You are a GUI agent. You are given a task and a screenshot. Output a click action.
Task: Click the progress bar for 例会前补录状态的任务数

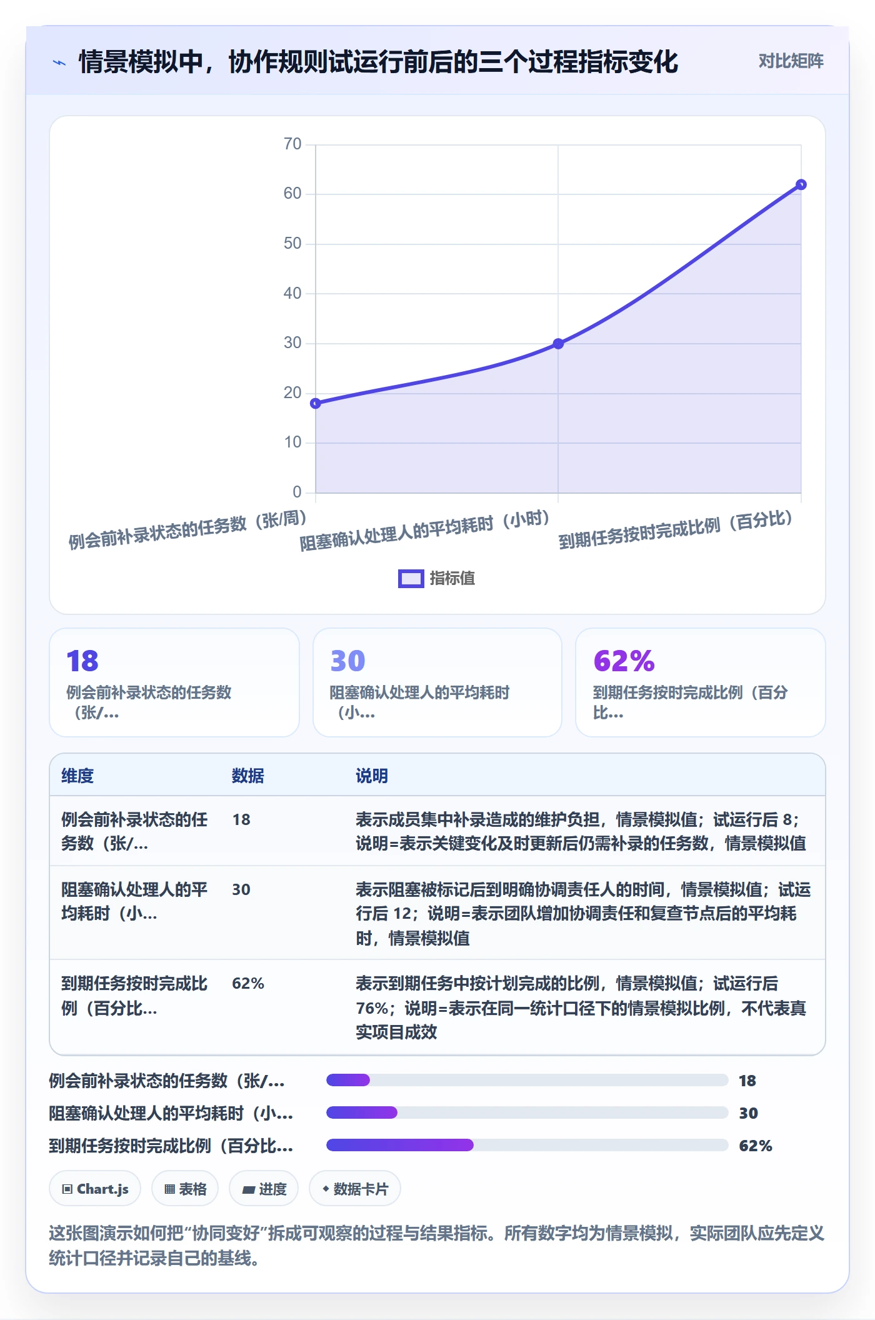click(527, 1080)
